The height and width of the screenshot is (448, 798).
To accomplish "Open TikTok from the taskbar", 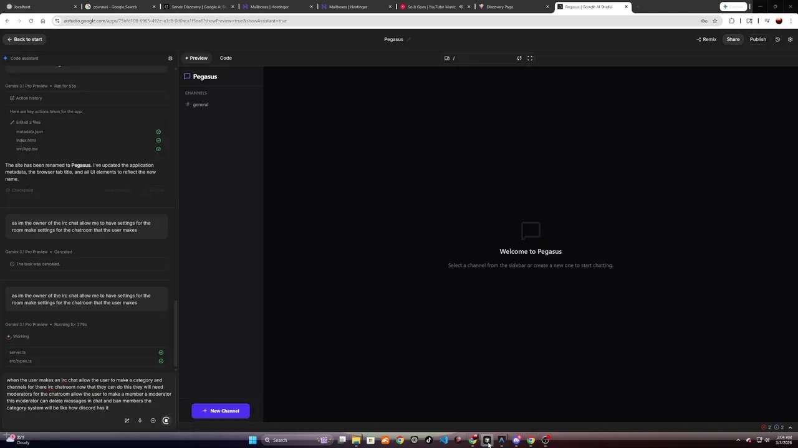I will pyautogui.click(x=429, y=440).
